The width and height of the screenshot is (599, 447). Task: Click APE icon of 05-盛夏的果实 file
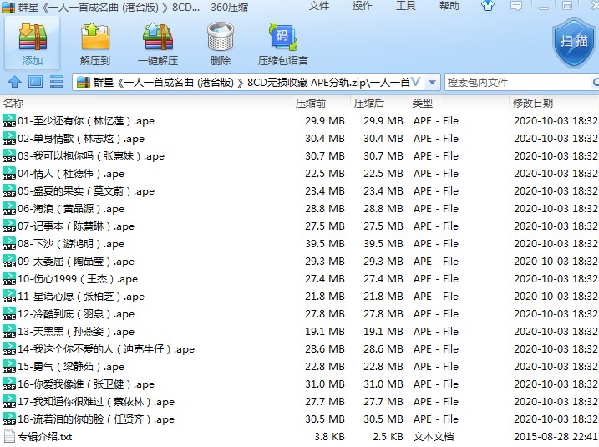9,191
